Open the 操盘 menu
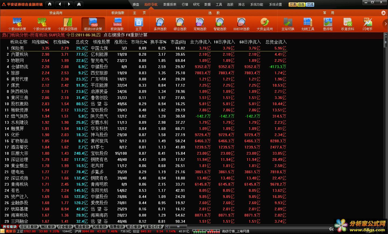 (136, 5)
